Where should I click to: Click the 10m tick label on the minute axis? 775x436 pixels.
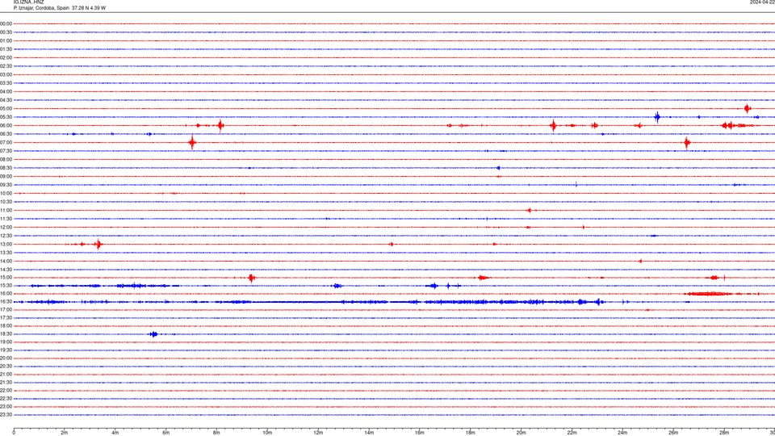[267, 433]
